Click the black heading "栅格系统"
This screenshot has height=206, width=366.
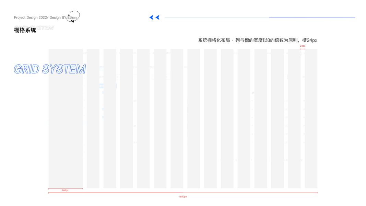pyautogui.click(x=25, y=30)
